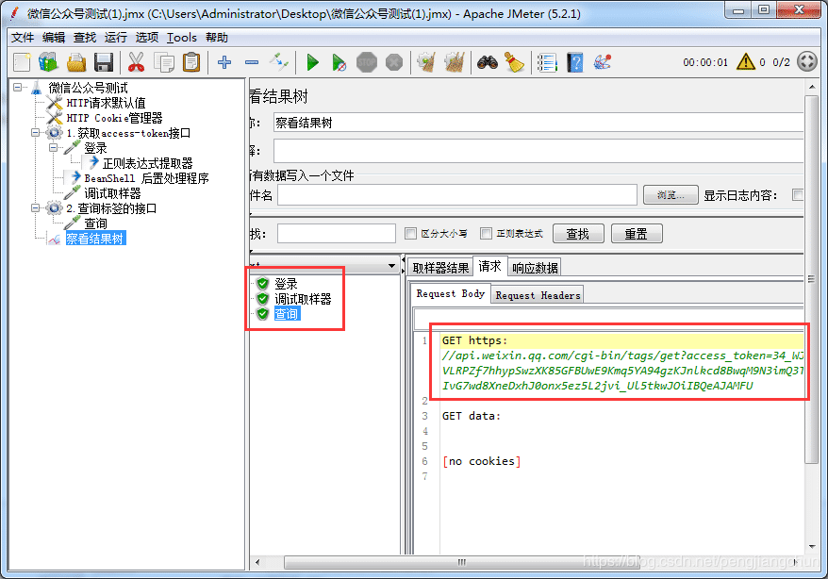Viewport: 828px width, 579px height.
Task: Open the 文件 menu
Action: [x=23, y=38]
